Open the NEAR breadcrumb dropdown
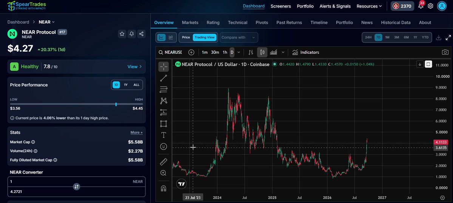This screenshot has height=203, width=453. (x=46, y=22)
